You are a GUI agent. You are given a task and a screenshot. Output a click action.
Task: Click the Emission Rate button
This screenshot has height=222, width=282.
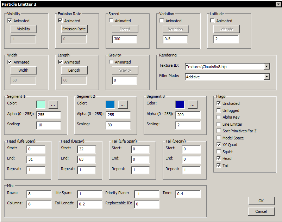click(x=74, y=29)
